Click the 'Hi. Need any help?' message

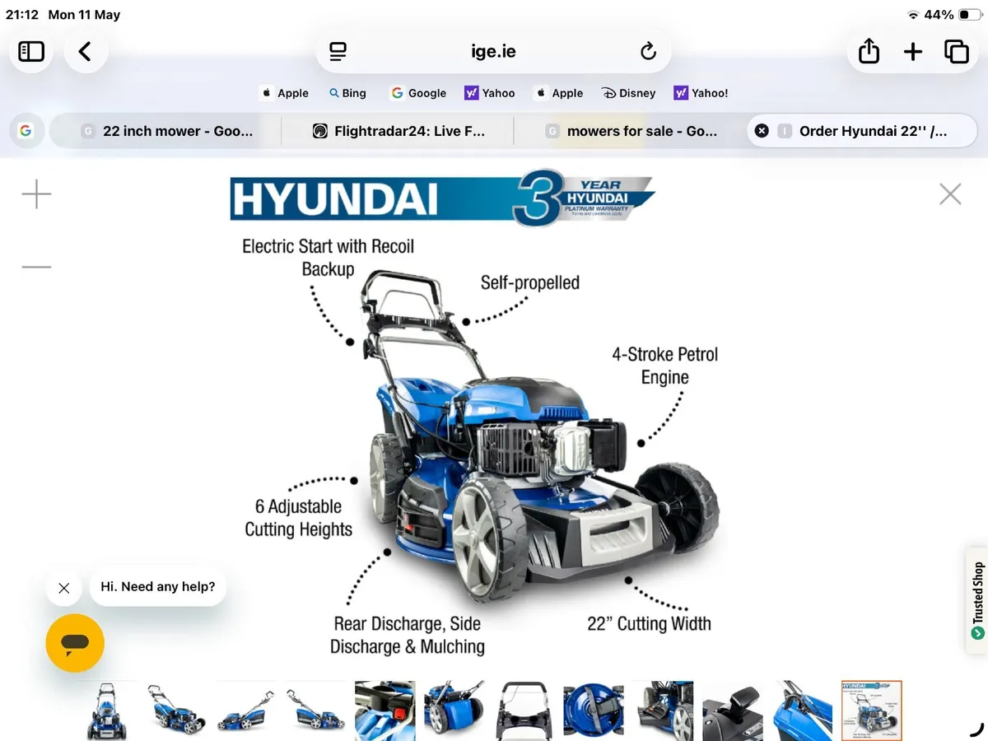click(x=157, y=587)
